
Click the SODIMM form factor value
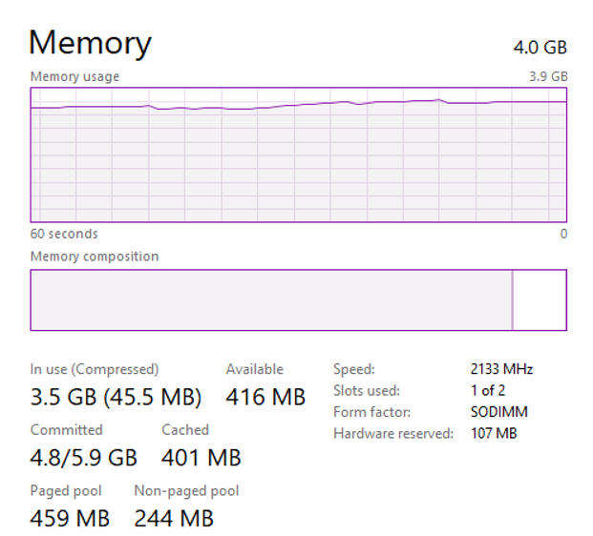tap(498, 412)
